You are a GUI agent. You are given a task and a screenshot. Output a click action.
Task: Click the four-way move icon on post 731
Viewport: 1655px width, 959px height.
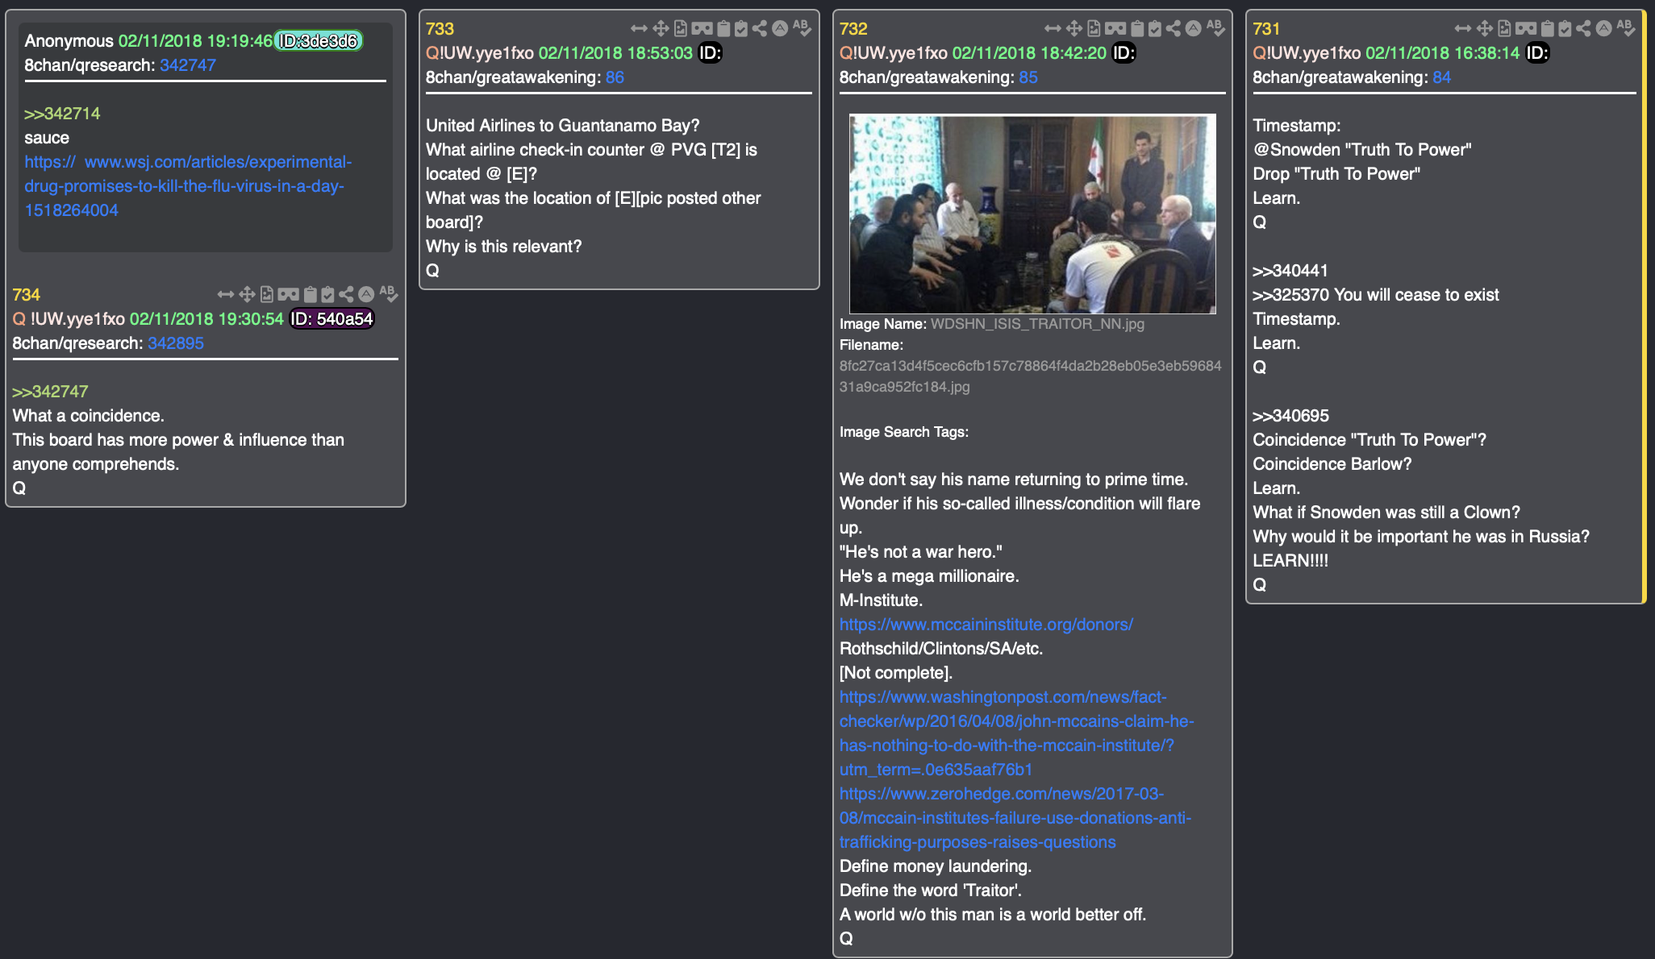[1485, 29]
